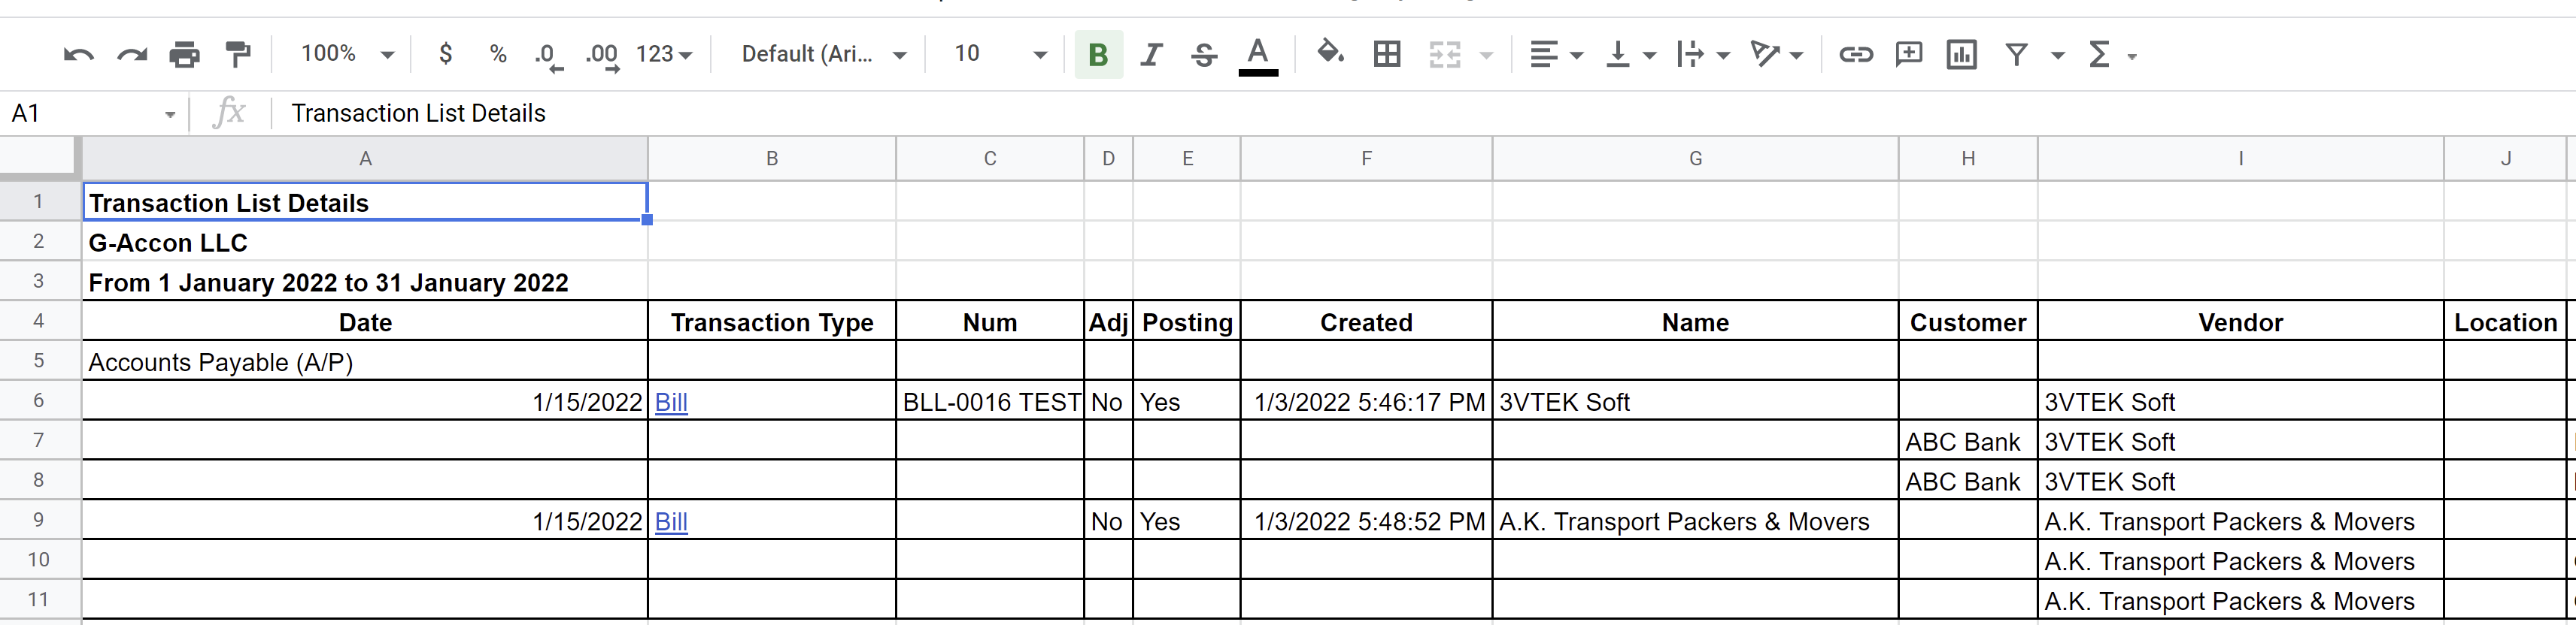Open the Borders grid icon
This screenshot has width=2576, height=625.
tap(1387, 54)
